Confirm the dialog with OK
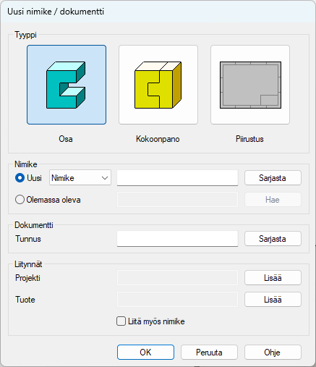This screenshot has width=316, height=367. point(145,353)
